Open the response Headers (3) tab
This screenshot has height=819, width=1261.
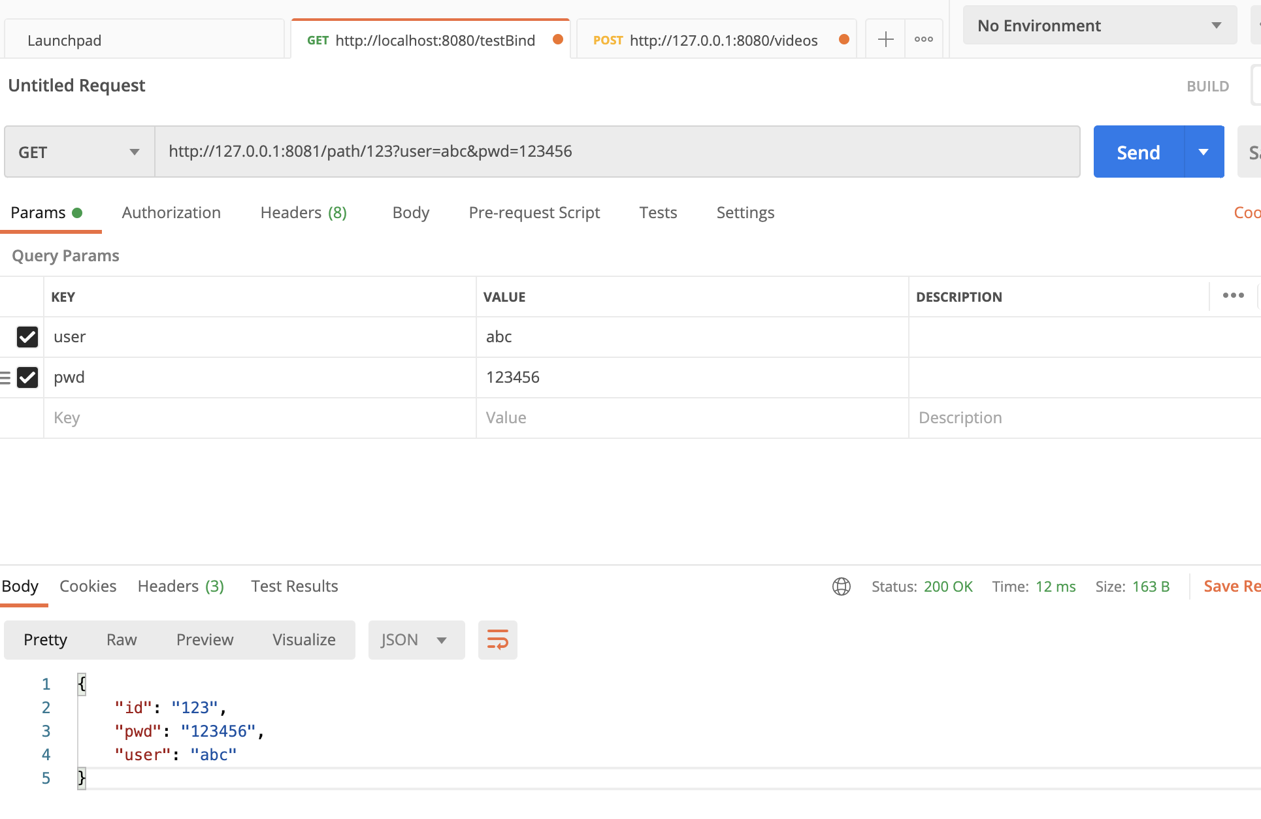click(x=180, y=586)
